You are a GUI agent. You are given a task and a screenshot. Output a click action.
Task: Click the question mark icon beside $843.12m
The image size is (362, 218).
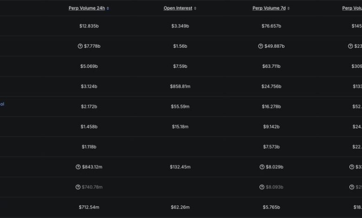click(x=78, y=167)
